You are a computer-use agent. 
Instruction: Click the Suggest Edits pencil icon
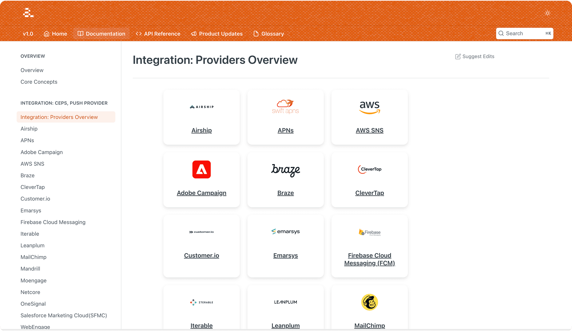coord(458,56)
